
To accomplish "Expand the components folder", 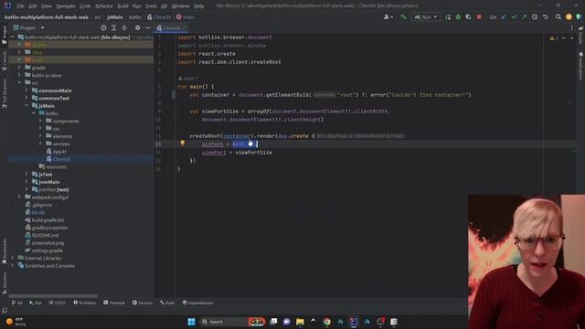I will coord(40,121).
